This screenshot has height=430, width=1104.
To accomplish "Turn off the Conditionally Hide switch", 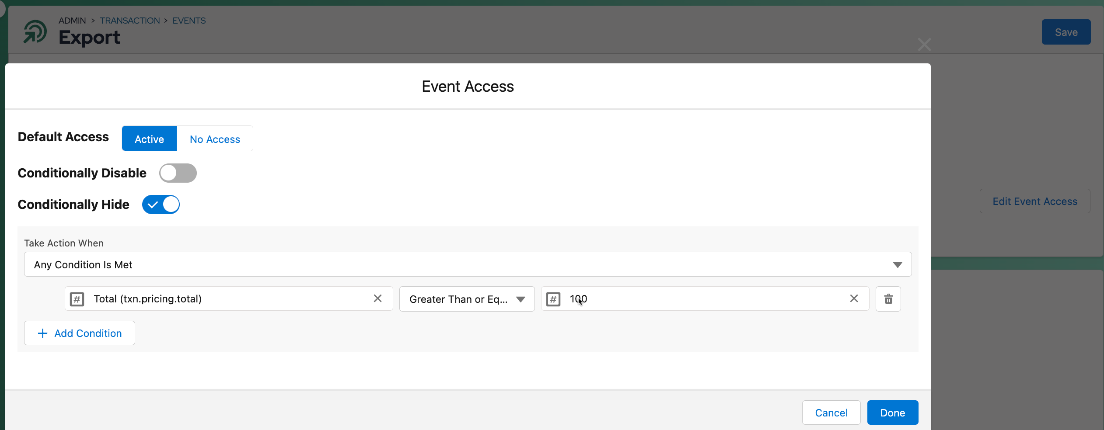I will tap(161, 205).
